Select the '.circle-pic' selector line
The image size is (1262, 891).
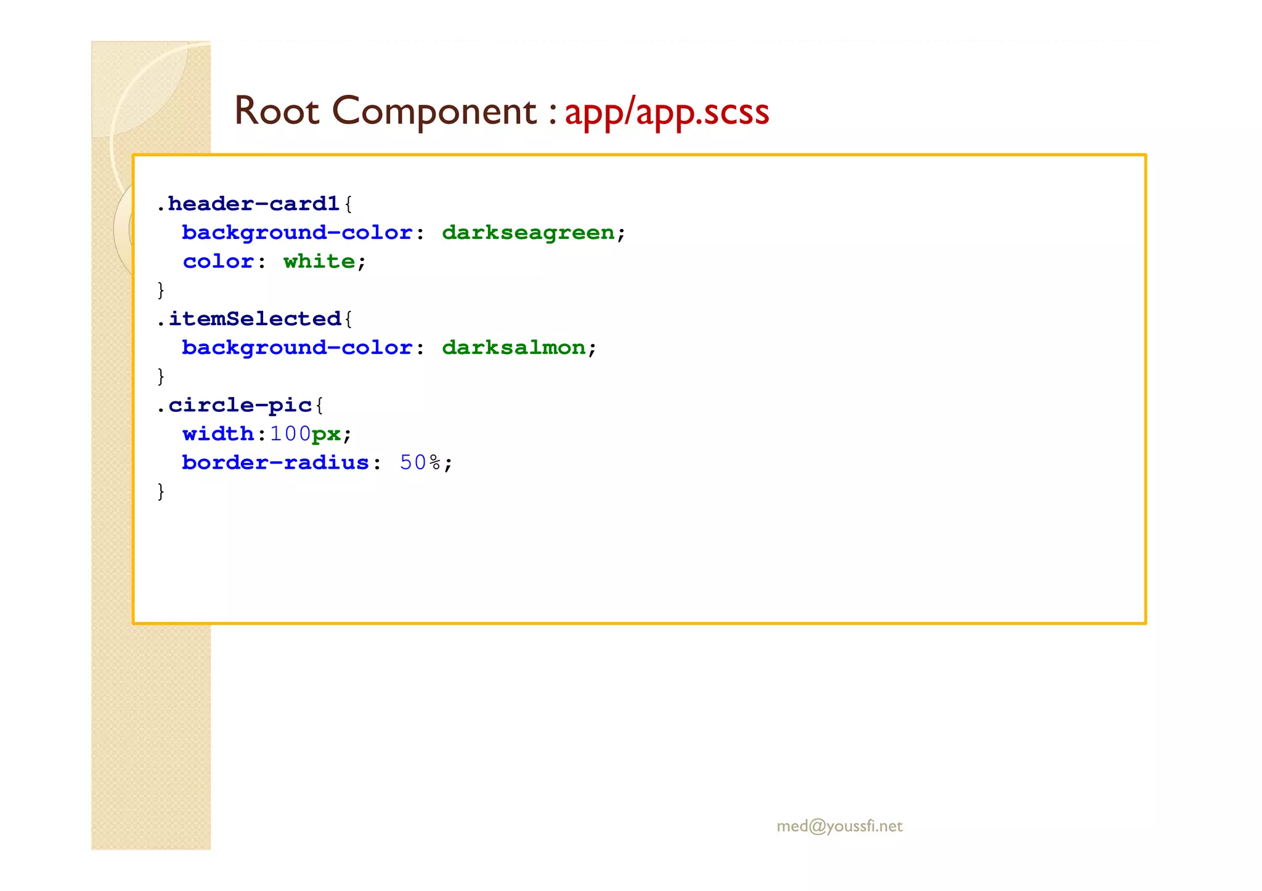coord(240,405)
